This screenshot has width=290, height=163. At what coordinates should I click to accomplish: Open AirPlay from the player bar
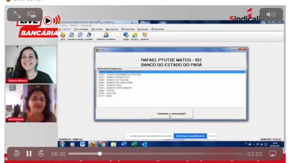(x=272, y=154)
